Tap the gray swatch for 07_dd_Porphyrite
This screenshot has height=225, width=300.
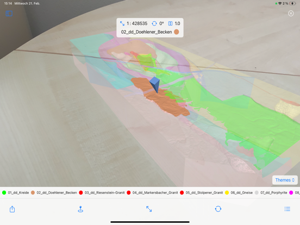coord(257,193)
